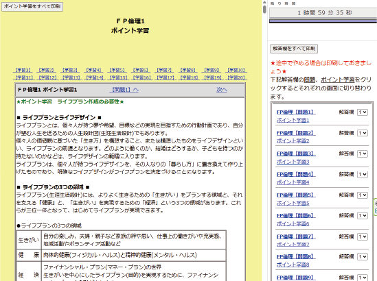Viewport: 377px width, 281px height.
Task: Click the table cell starting with 肉体的健康
Action: [133, 255]
